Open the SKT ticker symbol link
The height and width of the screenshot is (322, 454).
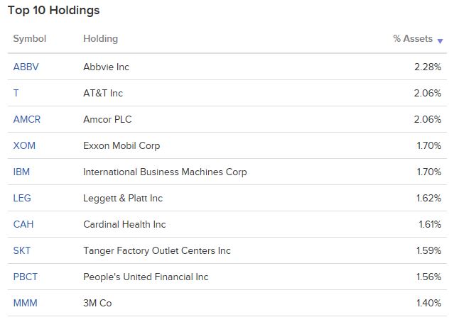click(x=22, y=250)
